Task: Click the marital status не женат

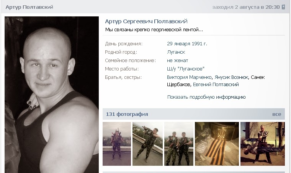Action: click(x=177, y=61)
